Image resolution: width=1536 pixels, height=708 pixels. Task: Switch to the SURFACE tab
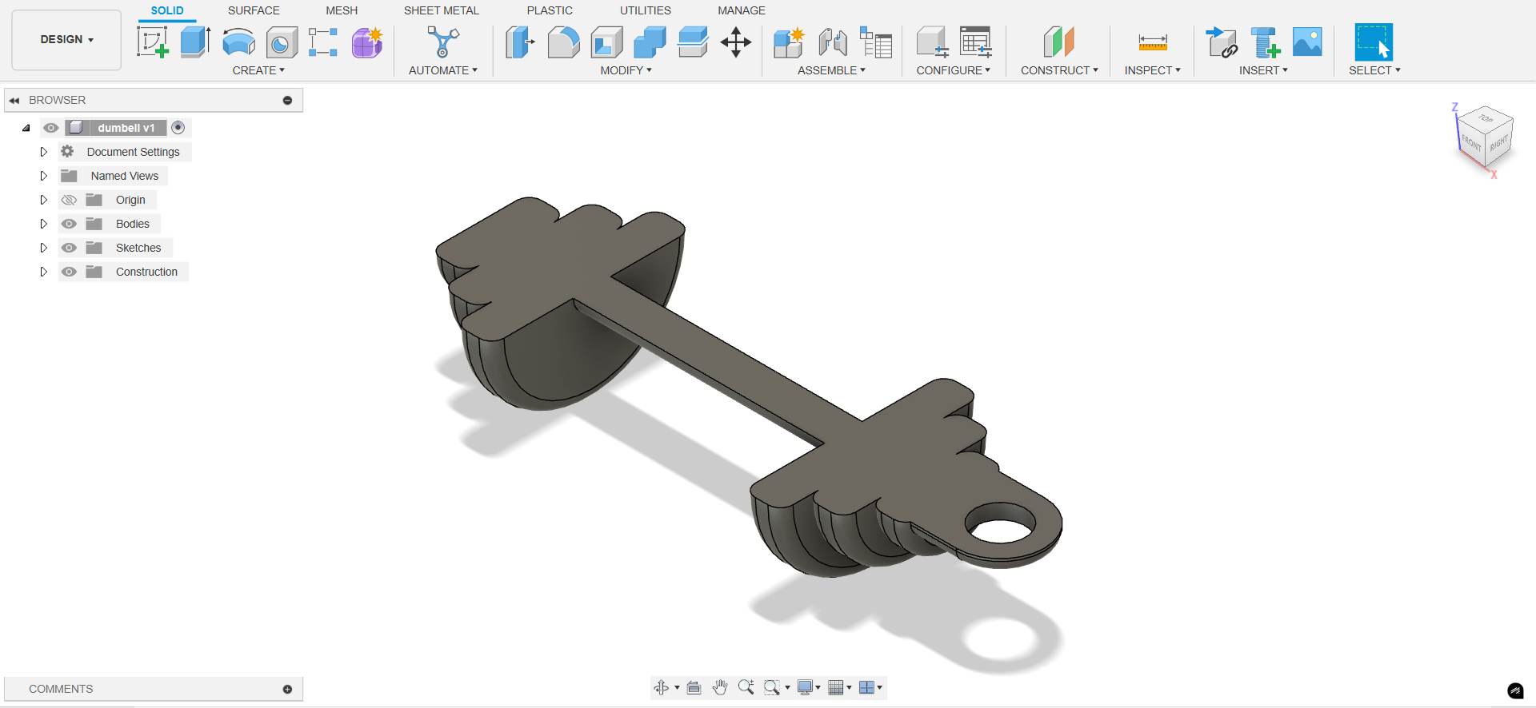(x=254, y=10)
